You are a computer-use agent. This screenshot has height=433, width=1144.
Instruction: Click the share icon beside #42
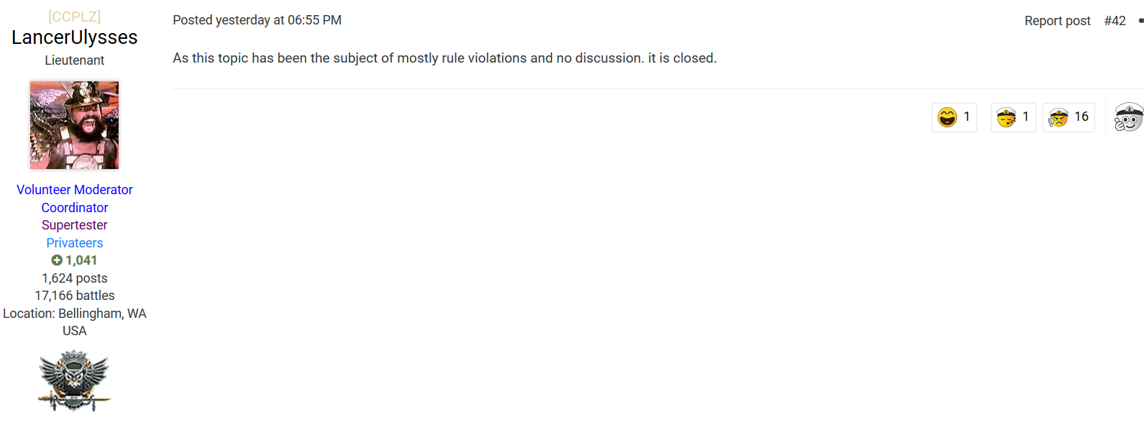1140,21
